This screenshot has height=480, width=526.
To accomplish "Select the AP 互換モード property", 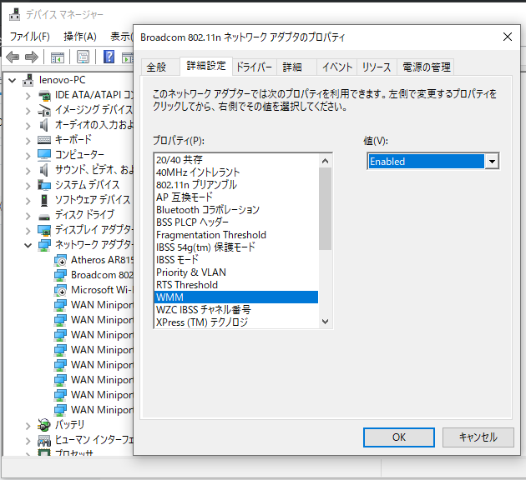I will 236,197.
